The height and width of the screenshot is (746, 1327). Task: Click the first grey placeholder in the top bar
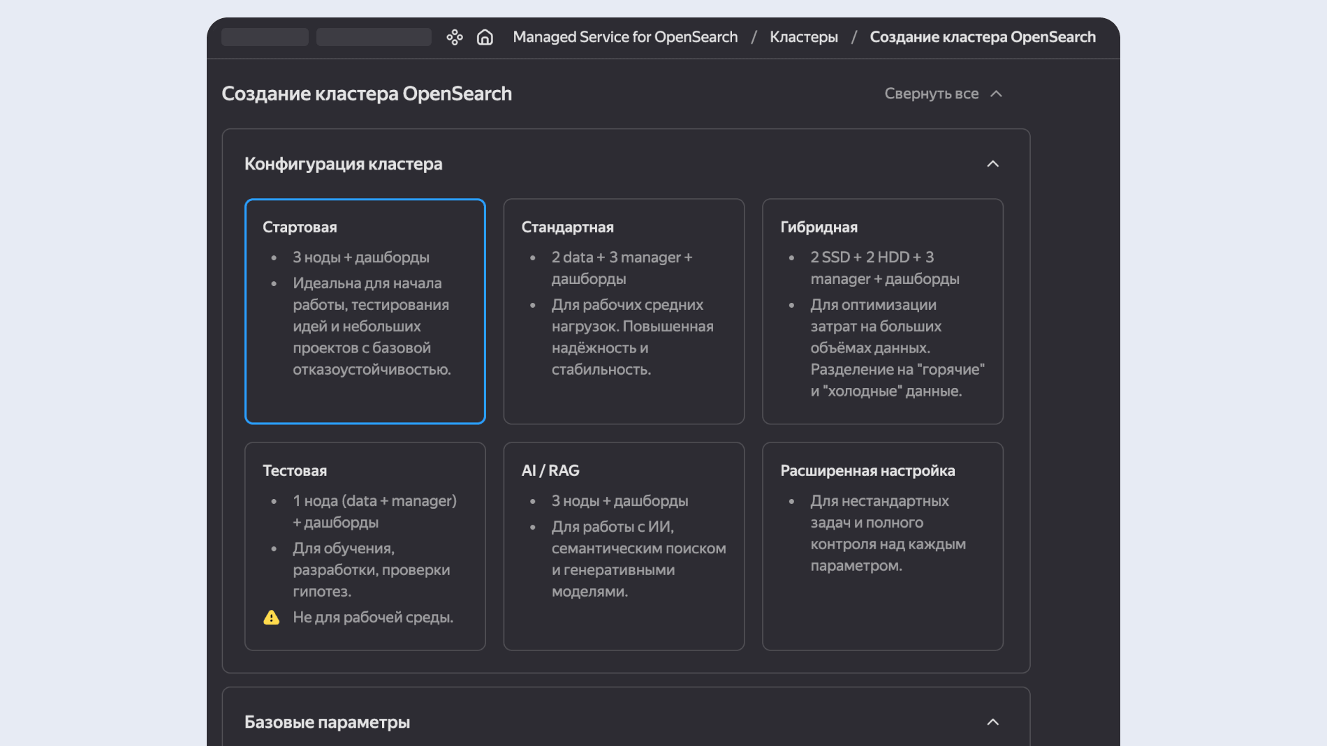[x=265, y=37]
